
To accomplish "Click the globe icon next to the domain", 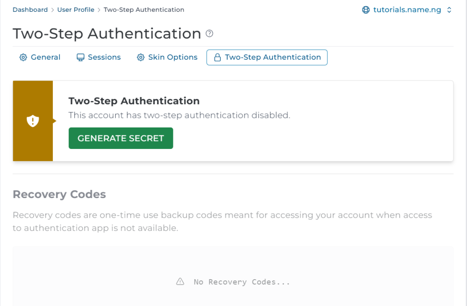I will pyautogui.click(x=366, y=10).
